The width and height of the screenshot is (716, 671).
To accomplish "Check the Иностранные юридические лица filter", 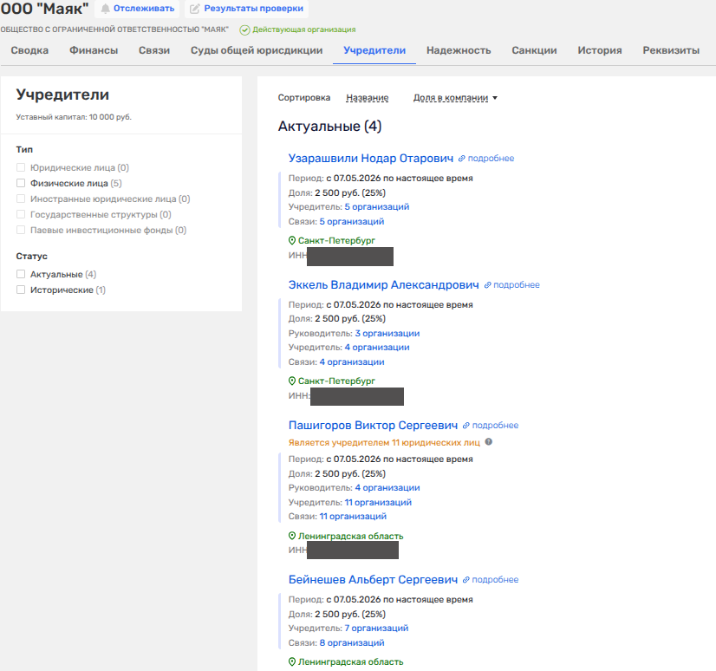I will [21, 199].
